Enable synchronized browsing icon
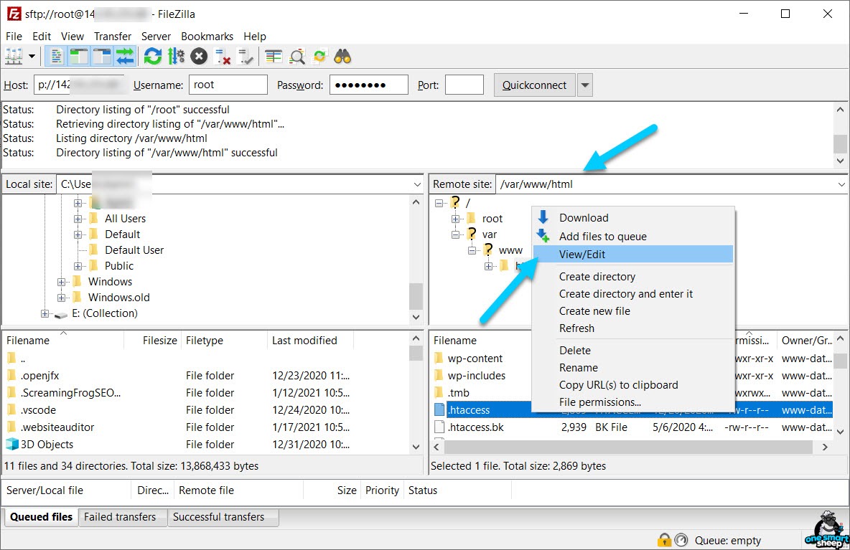 pos(320,57)
